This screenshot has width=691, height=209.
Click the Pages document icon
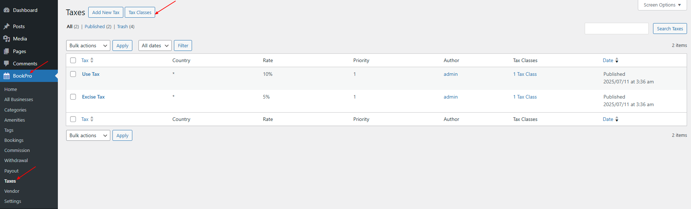pyautogui.click(x=7, y=51)
